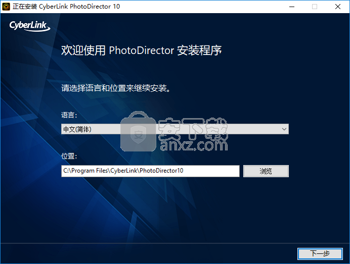Click the 请选择语言和位置来继续安装 text
The height and width of the screenshot is (264, 350).
(x=116, y=88)
